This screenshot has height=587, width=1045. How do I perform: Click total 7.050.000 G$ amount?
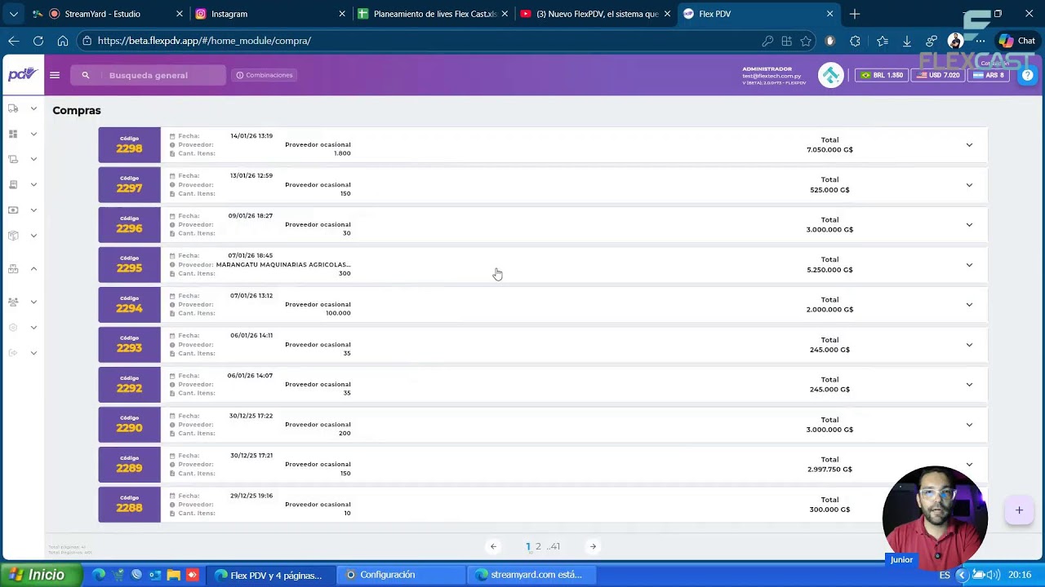pyautogui.click(x=829, y=150)
